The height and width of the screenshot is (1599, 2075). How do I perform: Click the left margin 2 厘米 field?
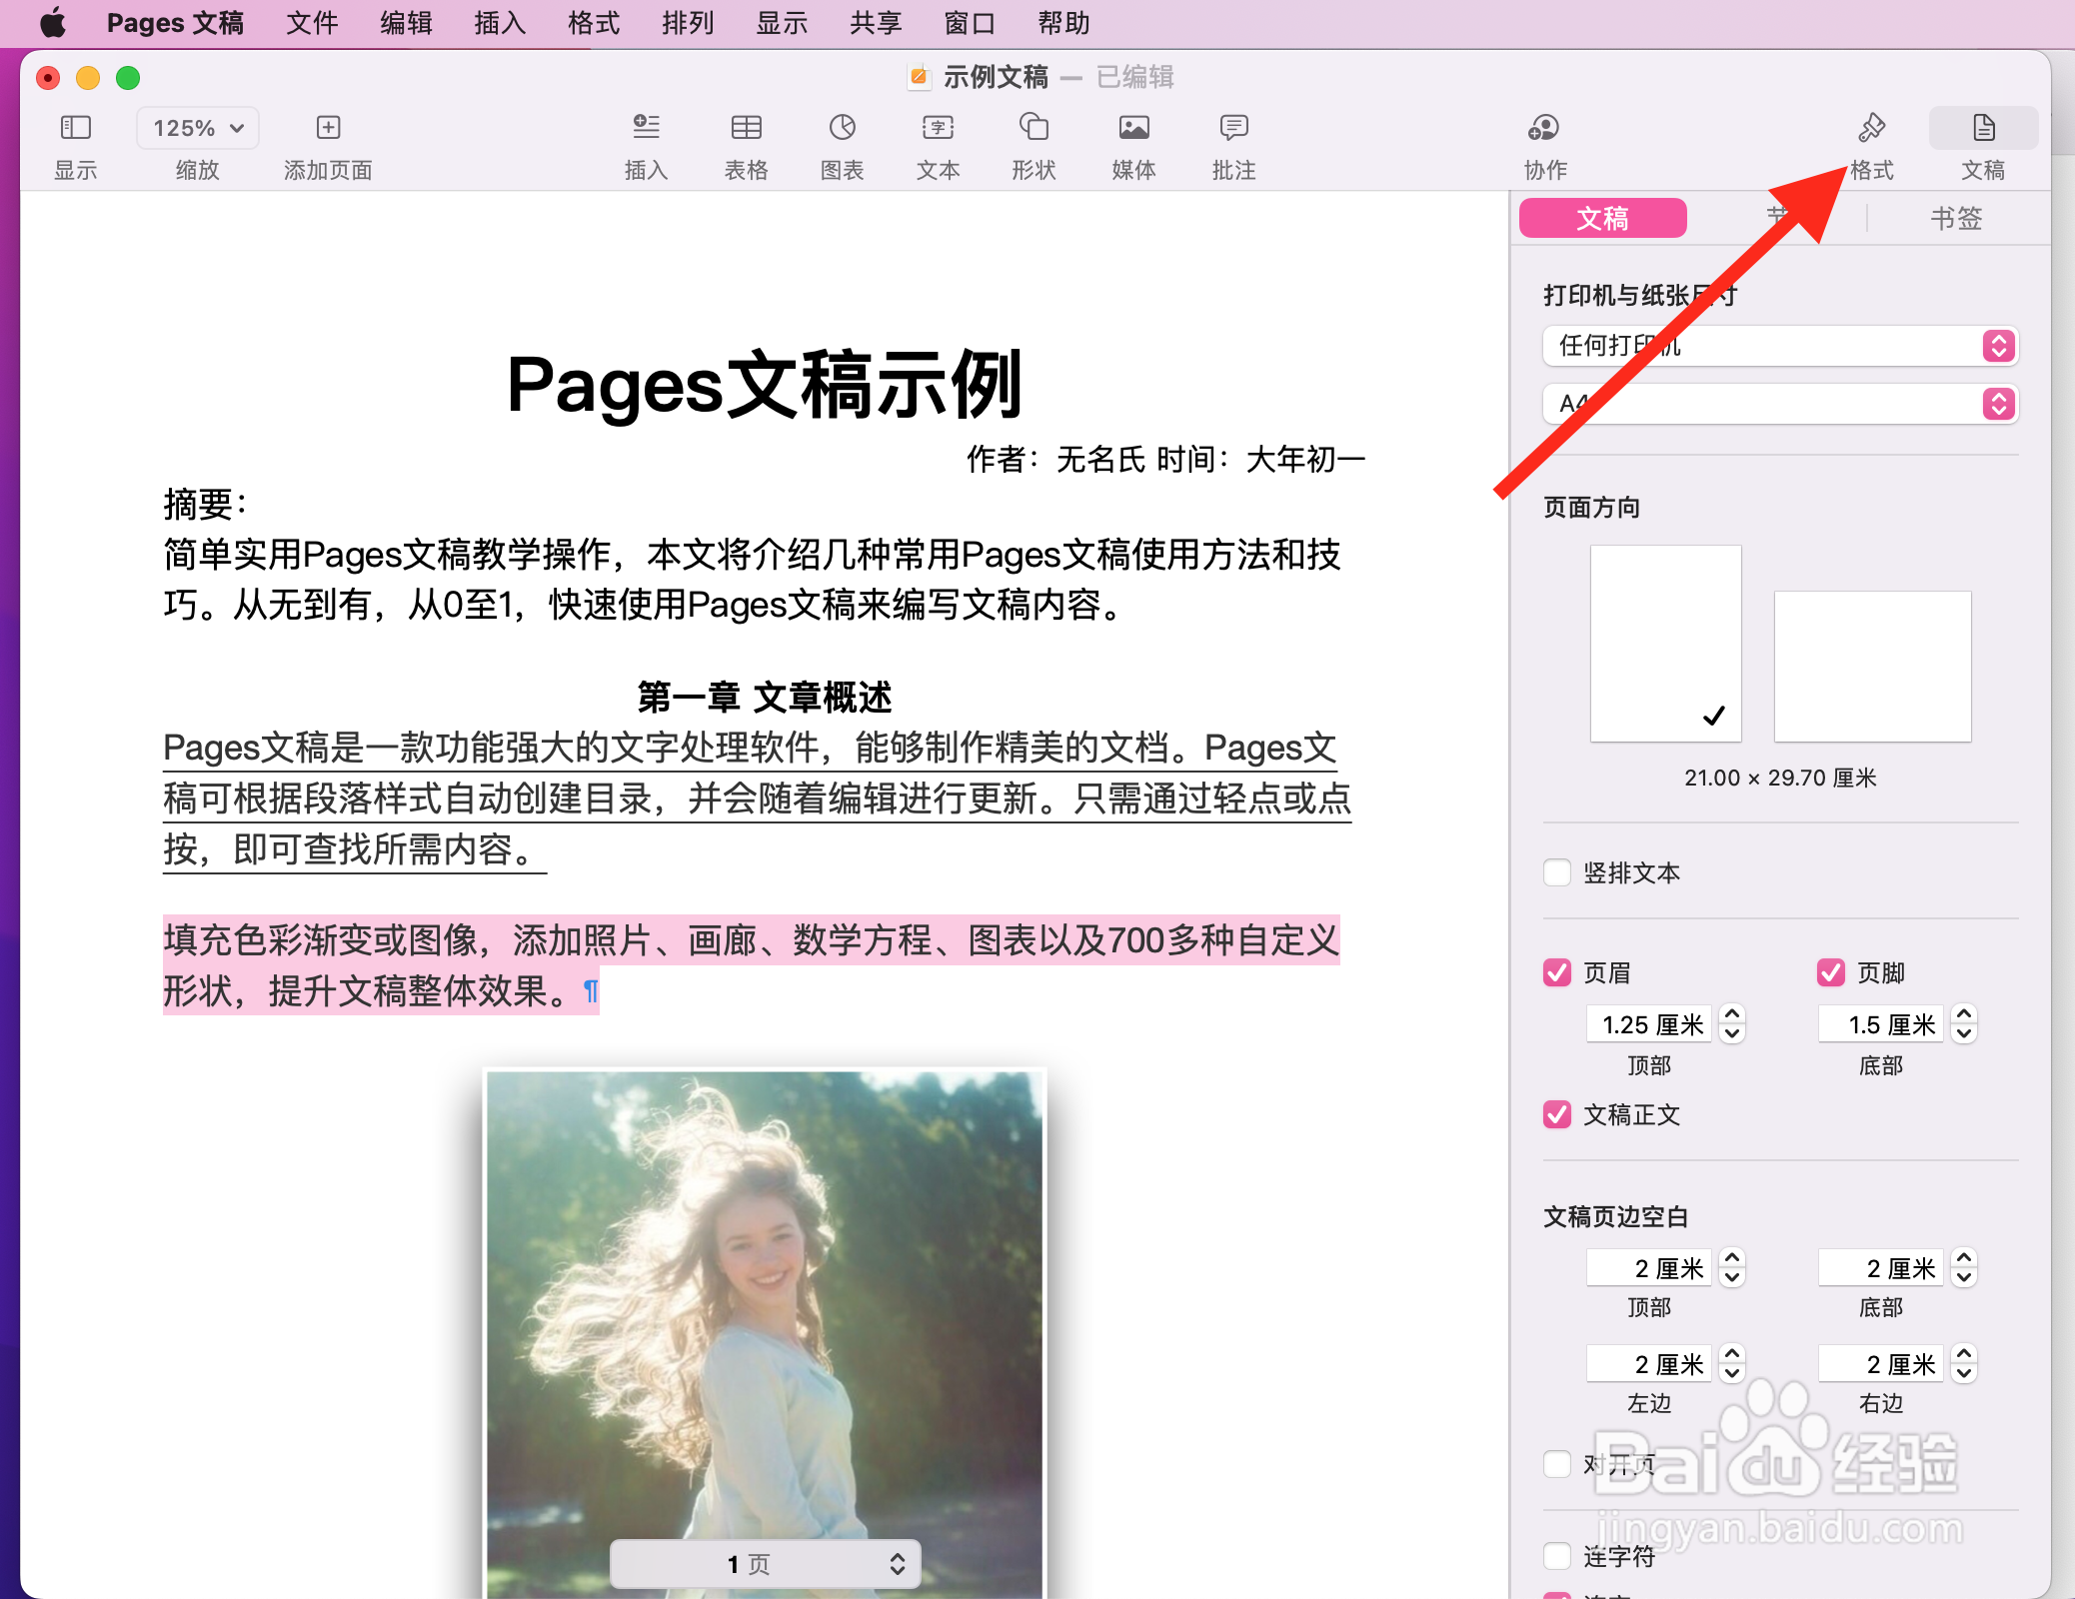tap(1649, 1364)
